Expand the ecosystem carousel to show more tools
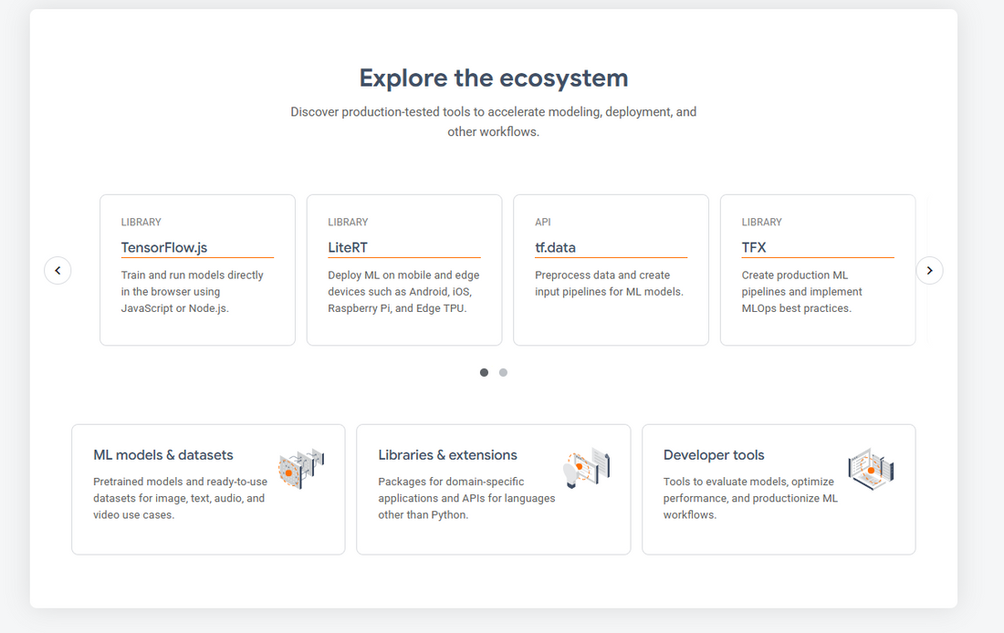1004x633 pixels. coord(929,270)
